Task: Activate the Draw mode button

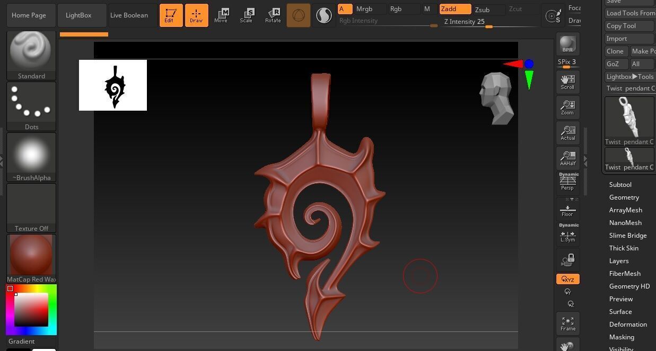Action: click(196, 15)
